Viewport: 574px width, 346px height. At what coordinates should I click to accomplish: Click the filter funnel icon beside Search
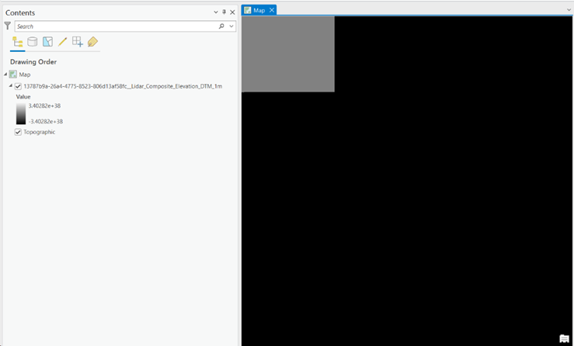(8, 26)
